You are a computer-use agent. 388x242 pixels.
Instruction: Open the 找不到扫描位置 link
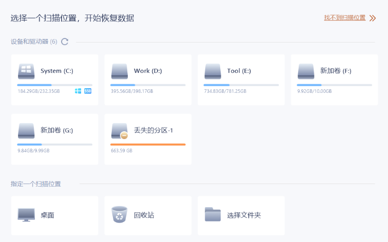point(345,18)
